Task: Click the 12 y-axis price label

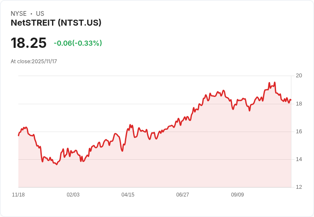Action: (299, 187)
